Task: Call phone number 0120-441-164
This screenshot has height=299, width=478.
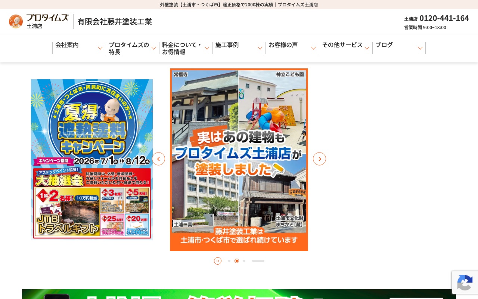Action: coord(444,18)
